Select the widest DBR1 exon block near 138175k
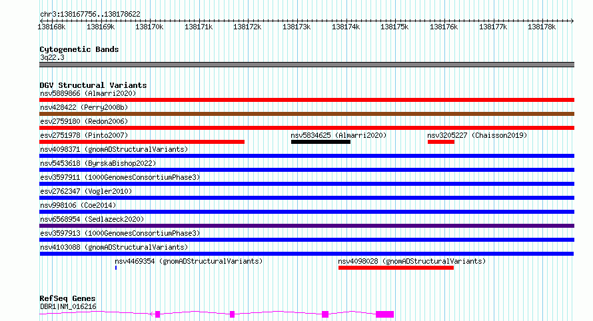 click(385, 314)
